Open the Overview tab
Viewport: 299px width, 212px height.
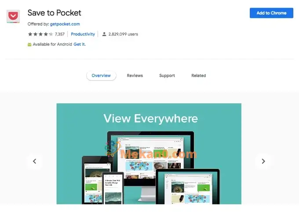(101, 75)
